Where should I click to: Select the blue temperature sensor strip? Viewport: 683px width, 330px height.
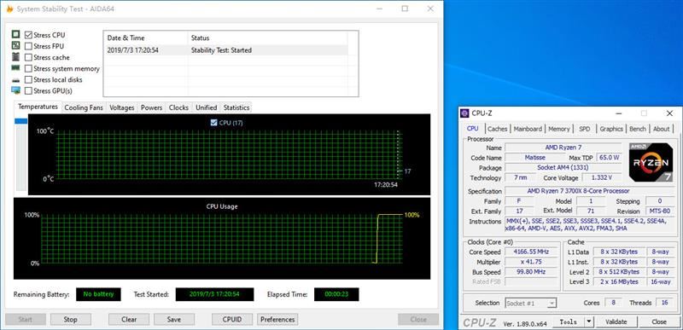click(21, 121)
